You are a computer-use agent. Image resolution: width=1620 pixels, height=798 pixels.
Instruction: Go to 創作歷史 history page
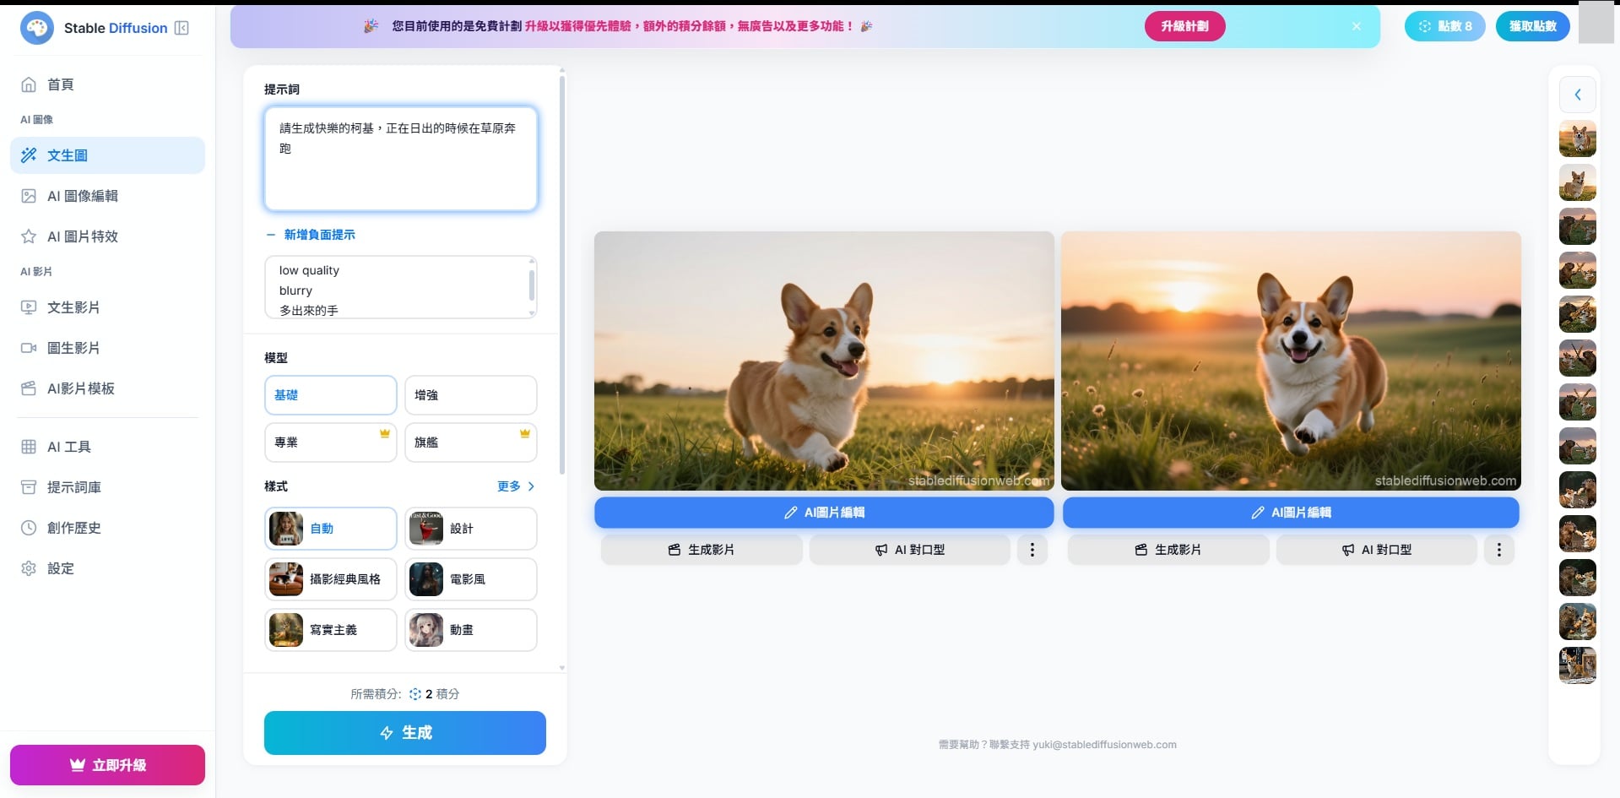click(73, 528)
